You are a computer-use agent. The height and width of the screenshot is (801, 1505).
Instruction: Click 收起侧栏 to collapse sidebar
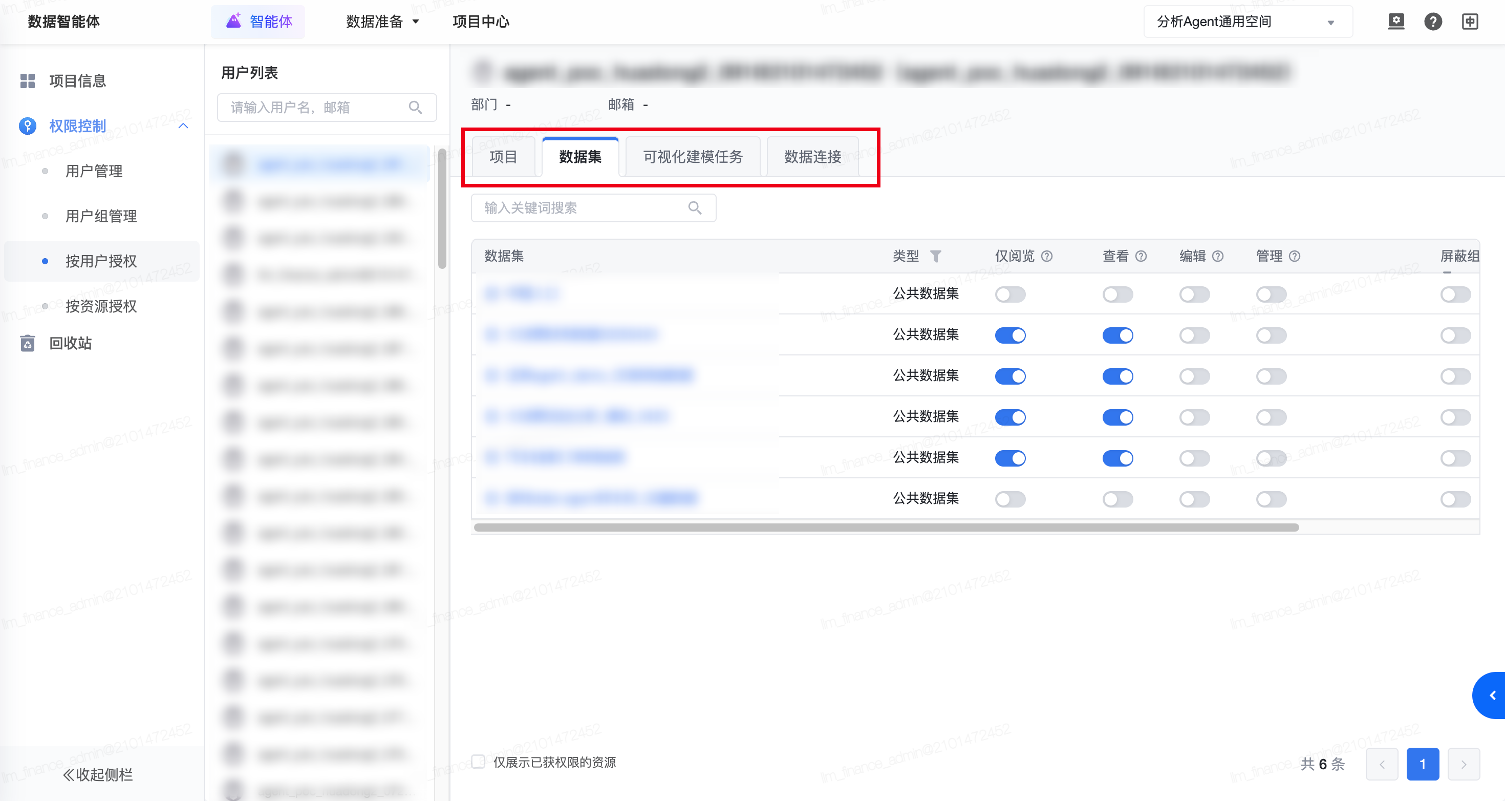pos(98,774)
